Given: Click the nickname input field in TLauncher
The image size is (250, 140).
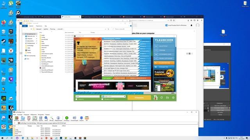Looking at the screenshot, I should click(87, 96).
